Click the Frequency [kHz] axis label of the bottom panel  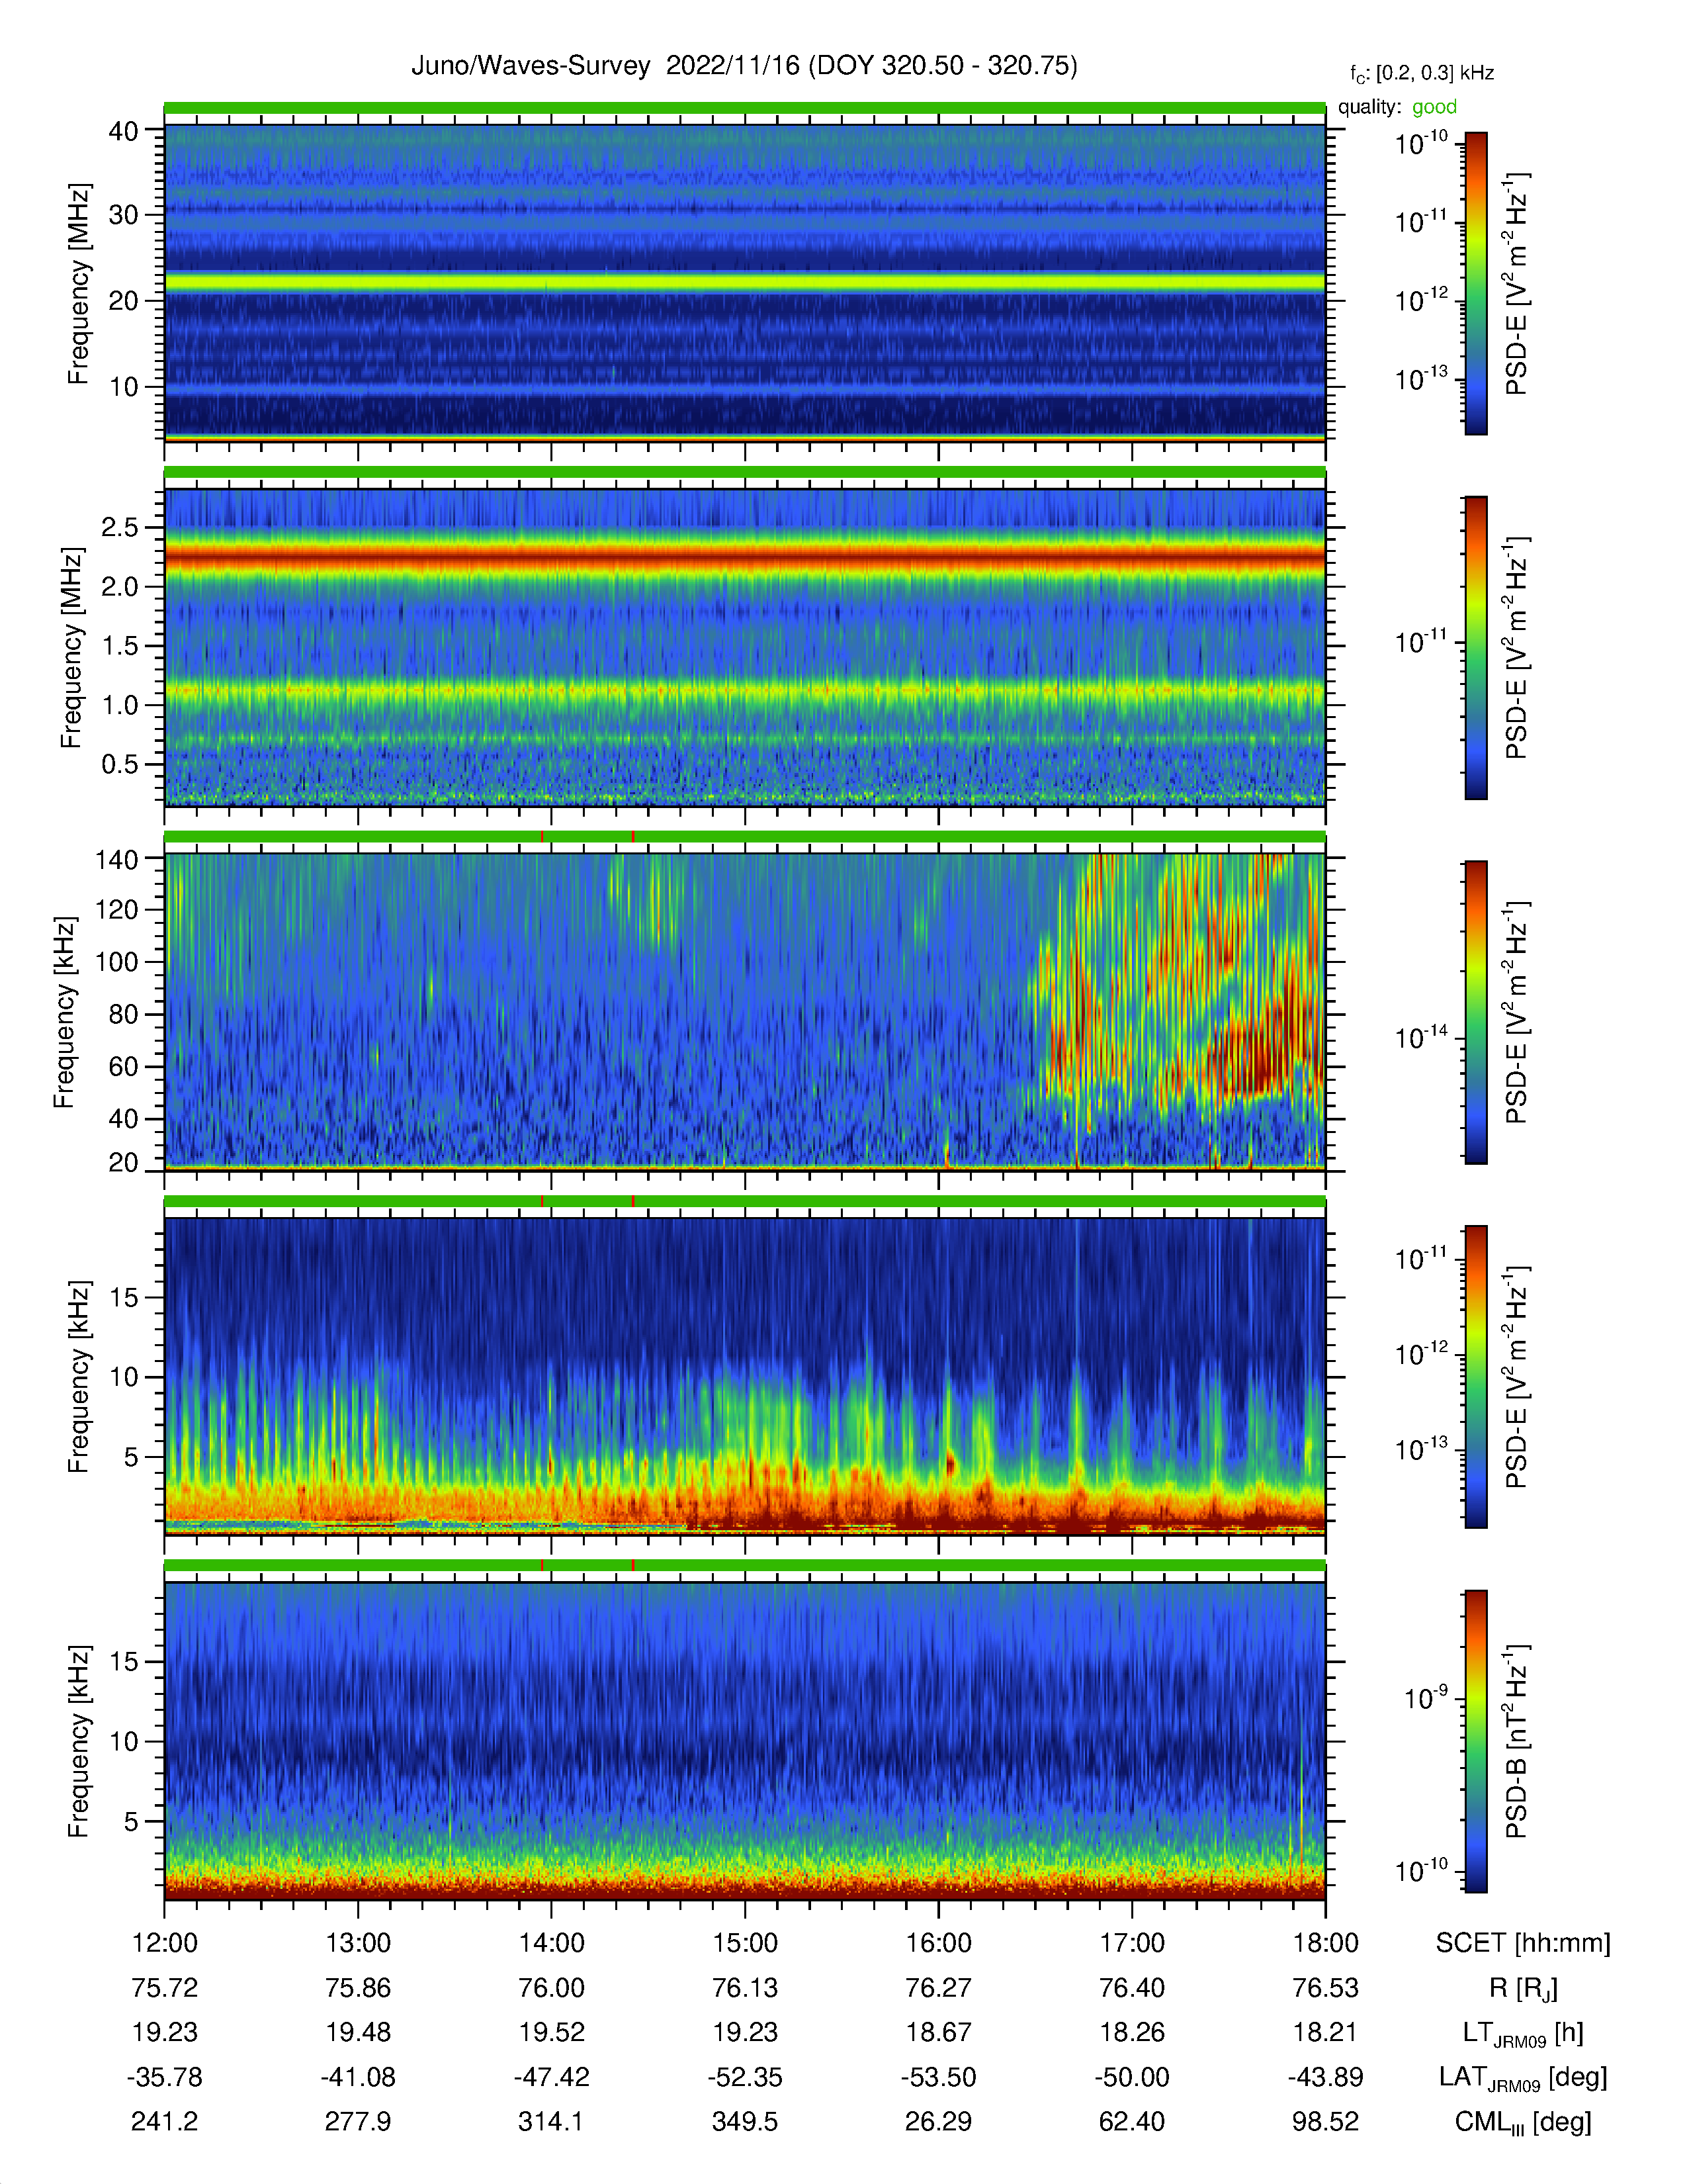79,1741
